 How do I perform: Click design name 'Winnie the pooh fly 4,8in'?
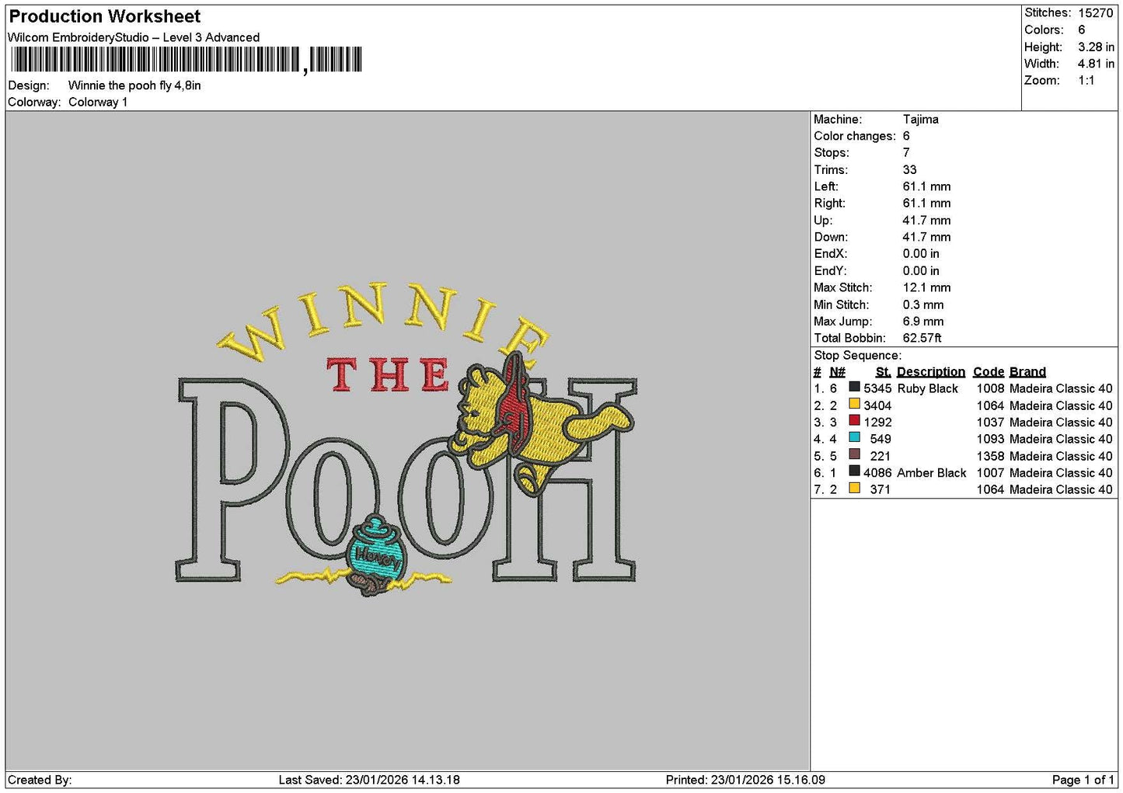click(x=134, y=85)
